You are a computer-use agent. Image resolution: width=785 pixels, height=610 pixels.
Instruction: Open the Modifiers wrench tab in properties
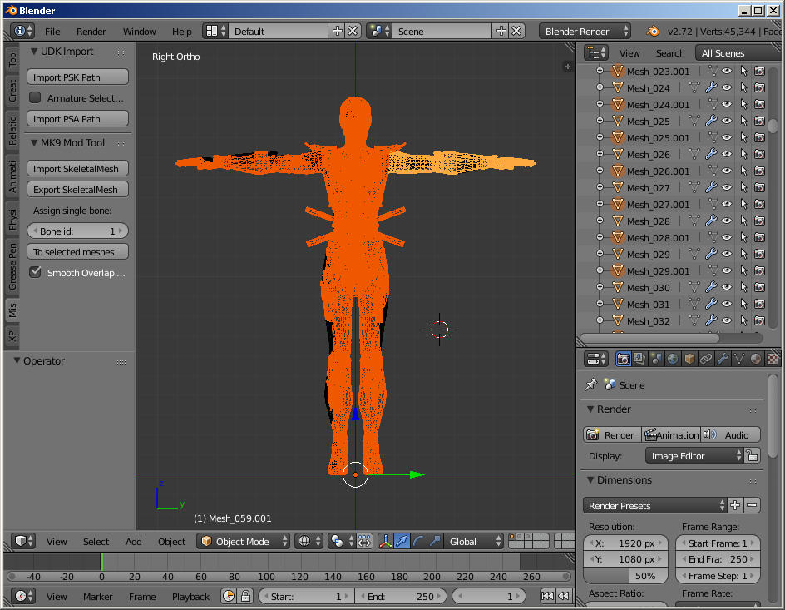(x=723, y=359)
